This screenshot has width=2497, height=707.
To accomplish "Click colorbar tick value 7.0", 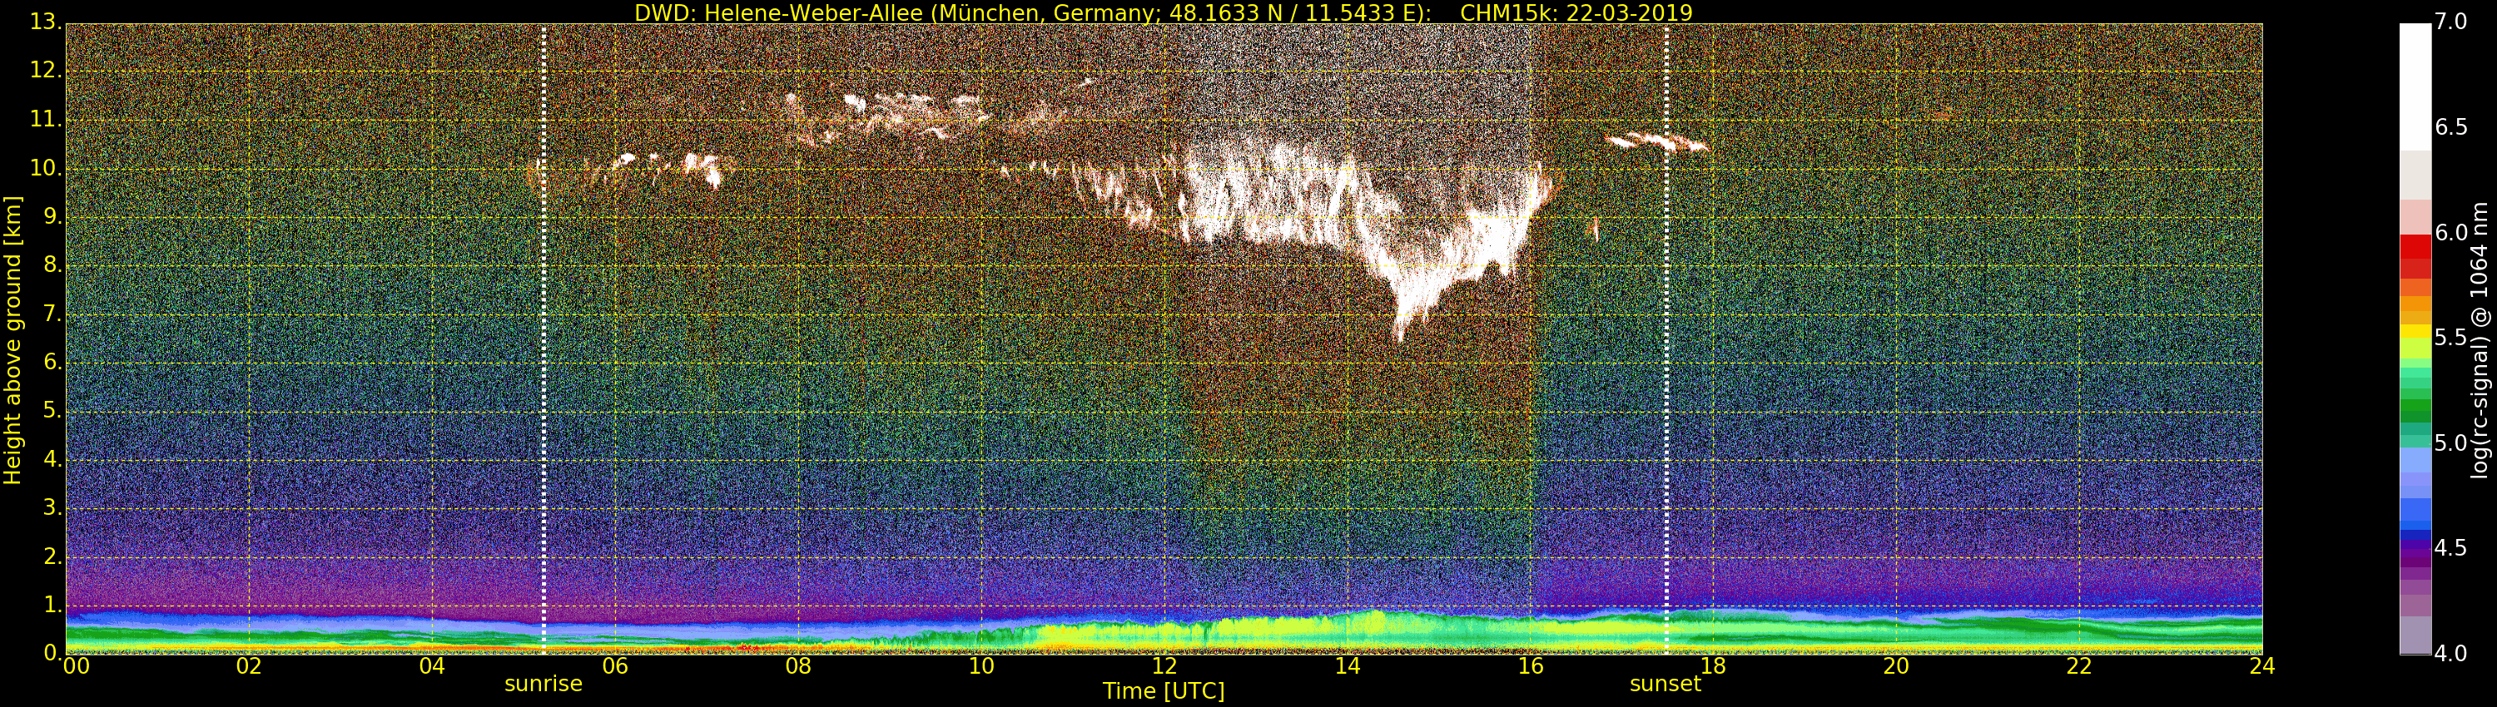I will 2451,22.
